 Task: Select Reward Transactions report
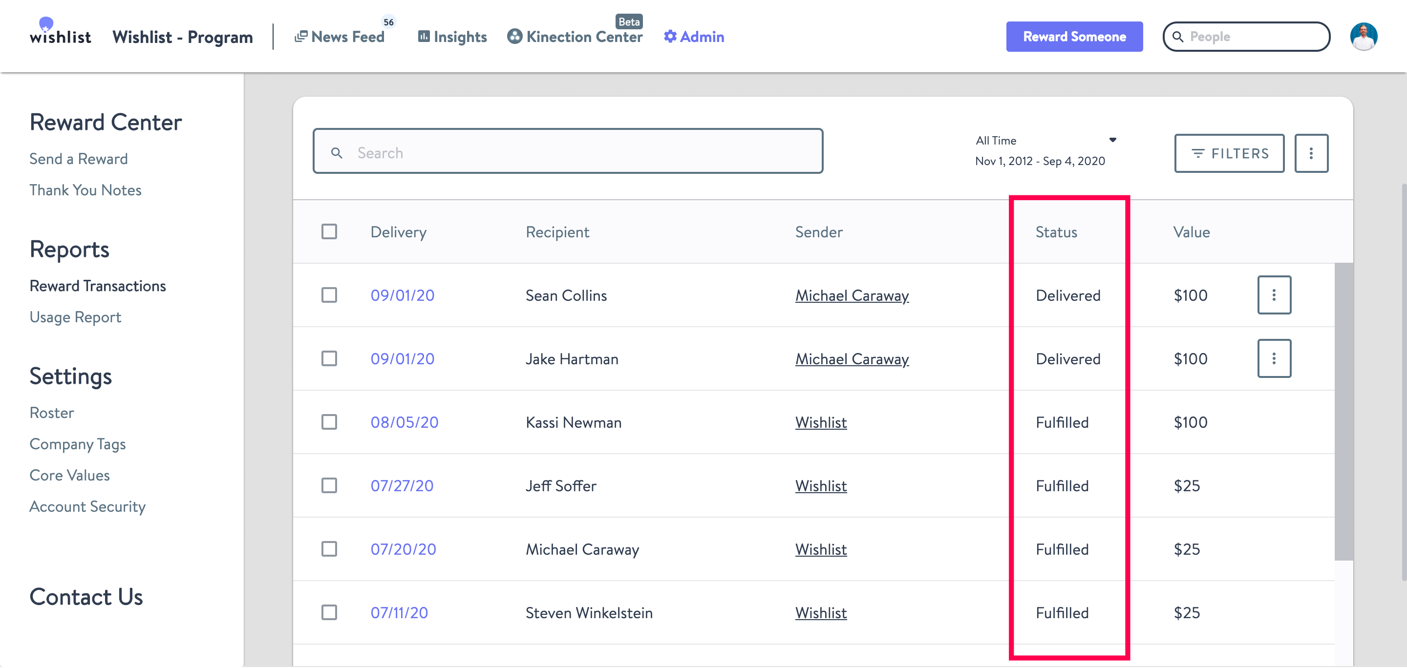pyautogui.click(x=98, y=286)
